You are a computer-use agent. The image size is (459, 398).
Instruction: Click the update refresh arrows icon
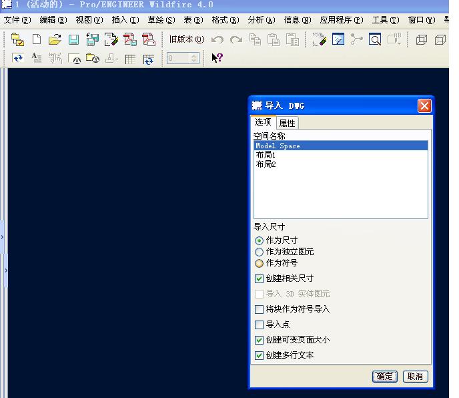tap(18, 57)
